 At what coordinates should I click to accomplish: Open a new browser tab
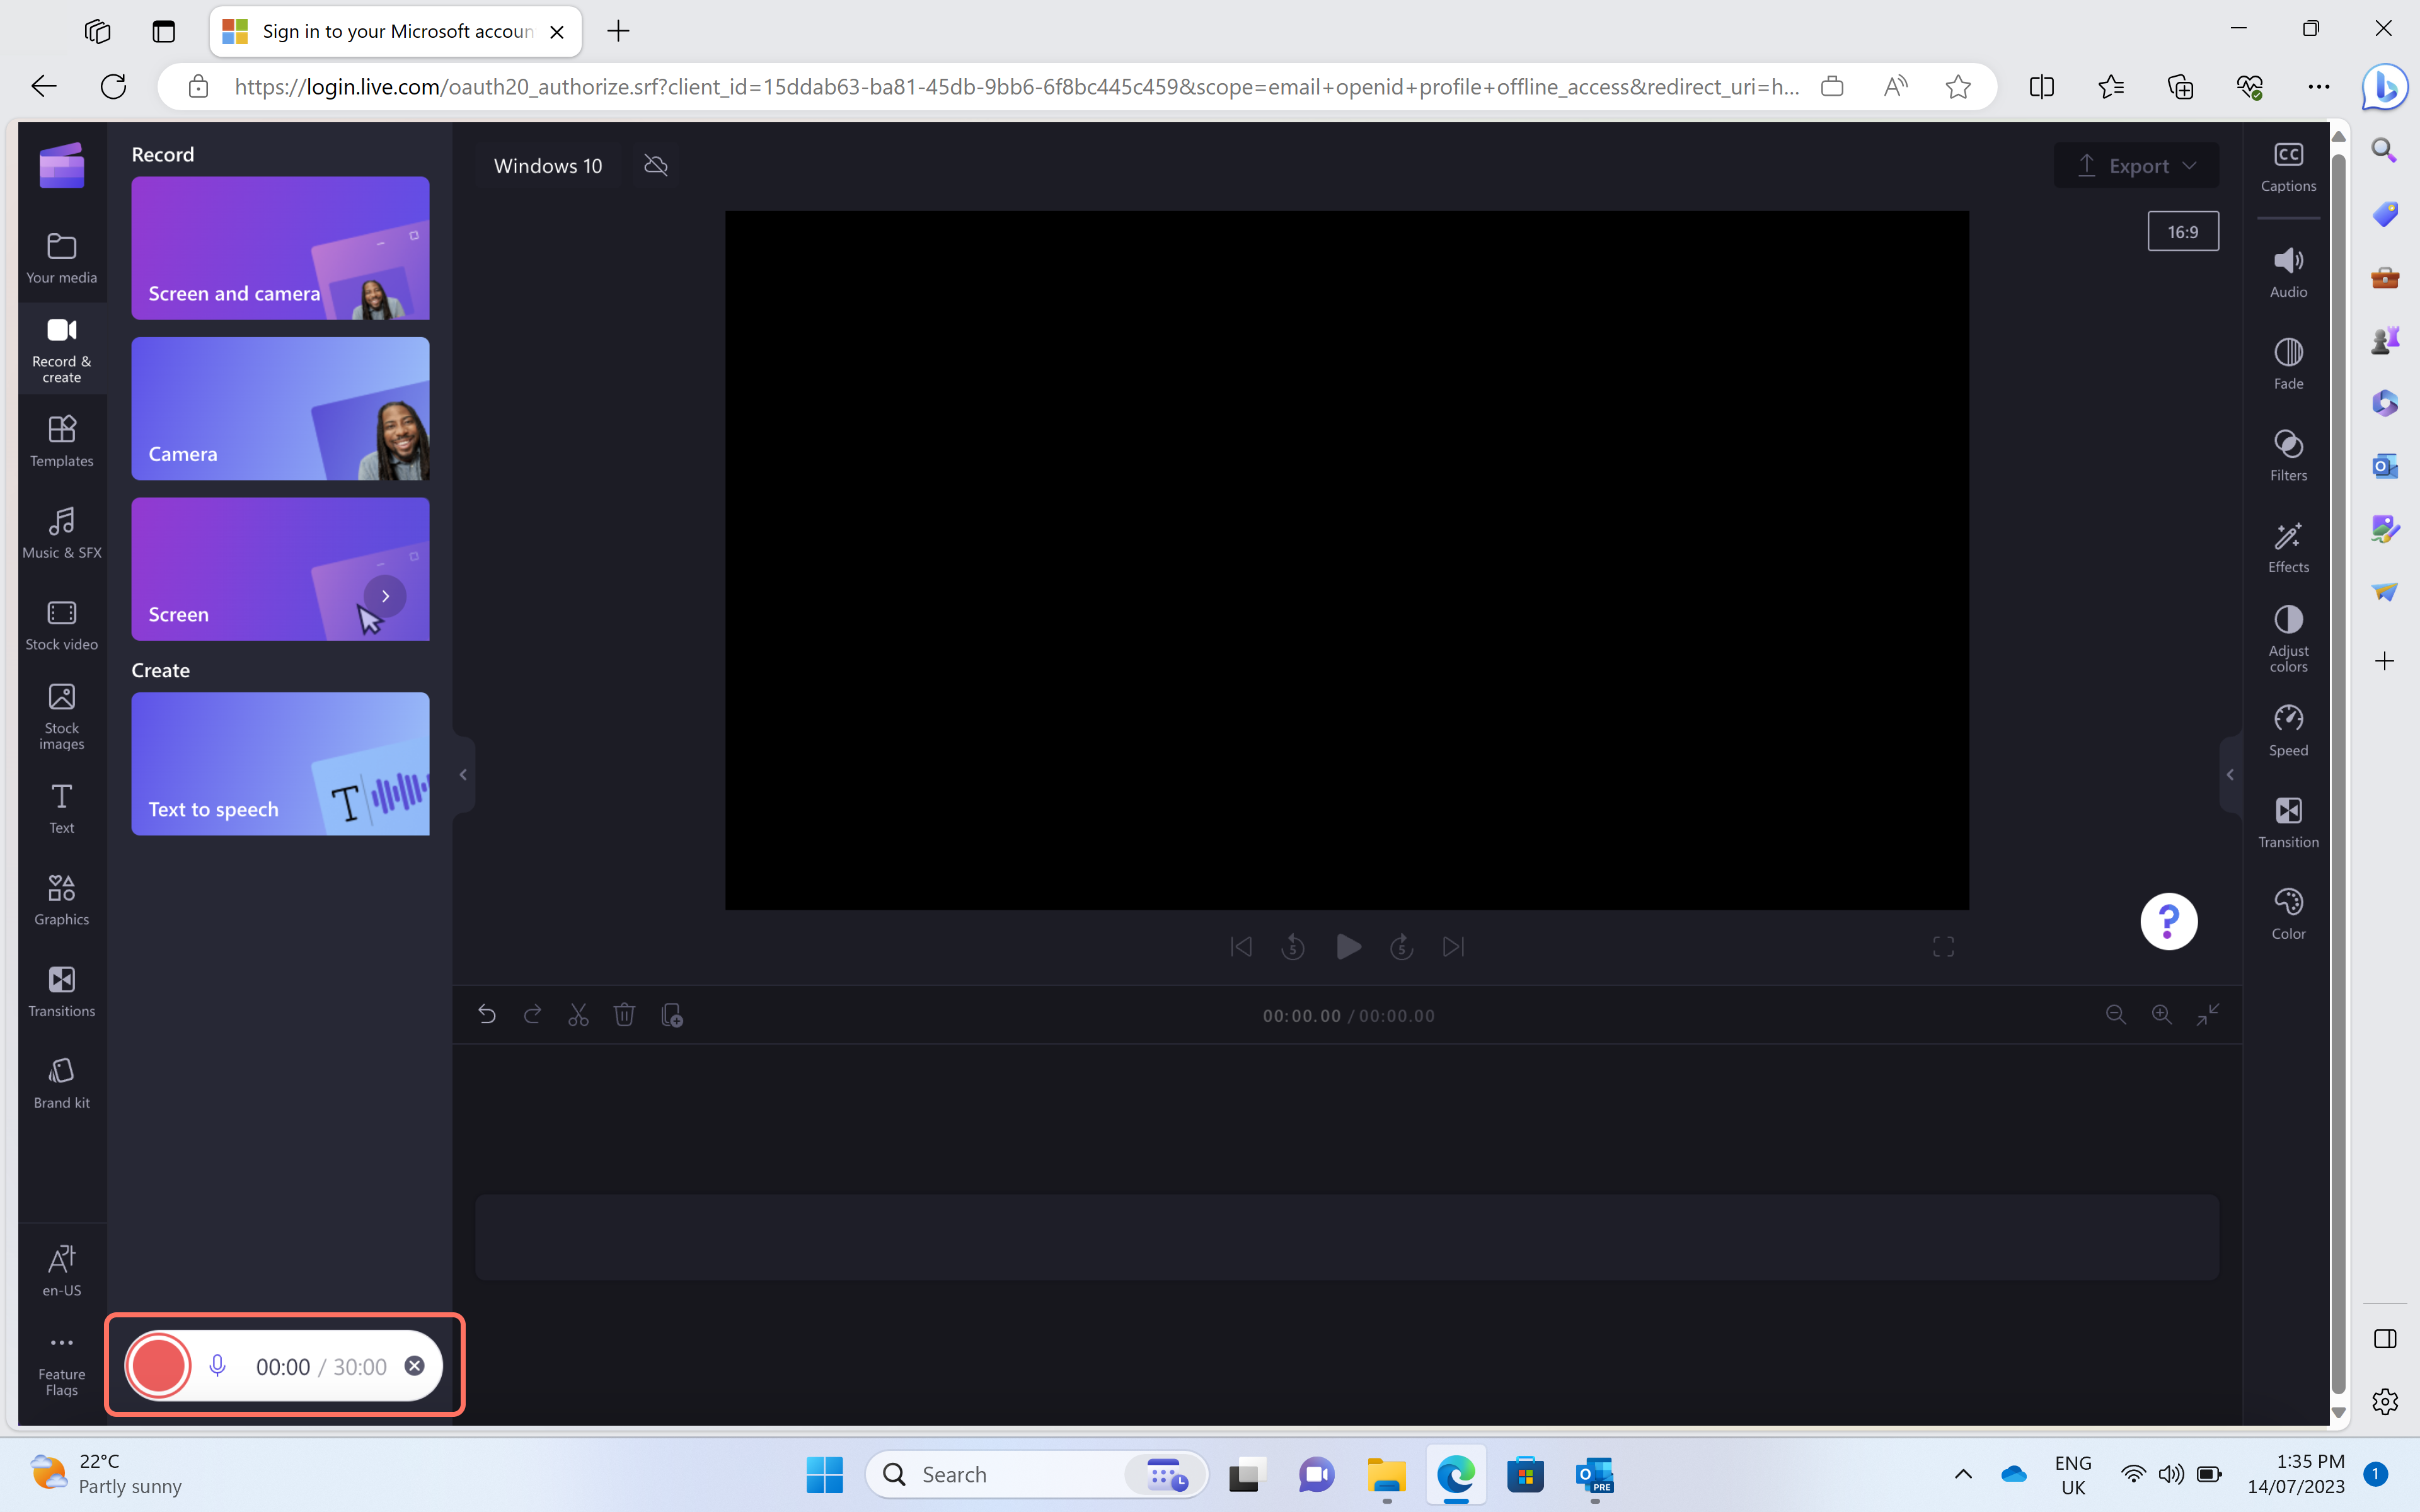[619, 31]
